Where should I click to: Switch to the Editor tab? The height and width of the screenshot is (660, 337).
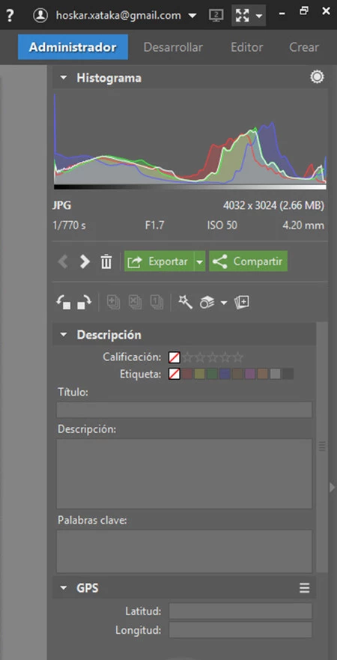click(247, 47)
